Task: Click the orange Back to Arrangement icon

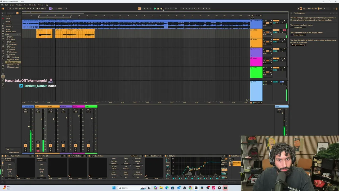Action: [x=139, y=8]
